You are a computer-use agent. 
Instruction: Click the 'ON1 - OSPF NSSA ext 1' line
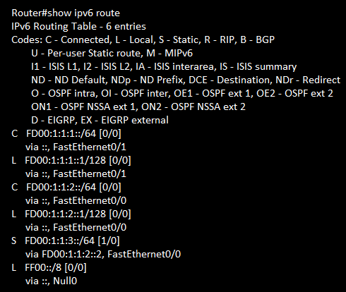[x=138, y=107]
